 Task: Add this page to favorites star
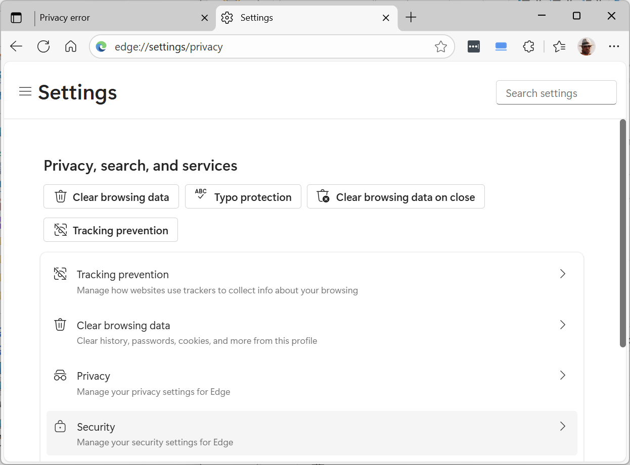[440, 47]
